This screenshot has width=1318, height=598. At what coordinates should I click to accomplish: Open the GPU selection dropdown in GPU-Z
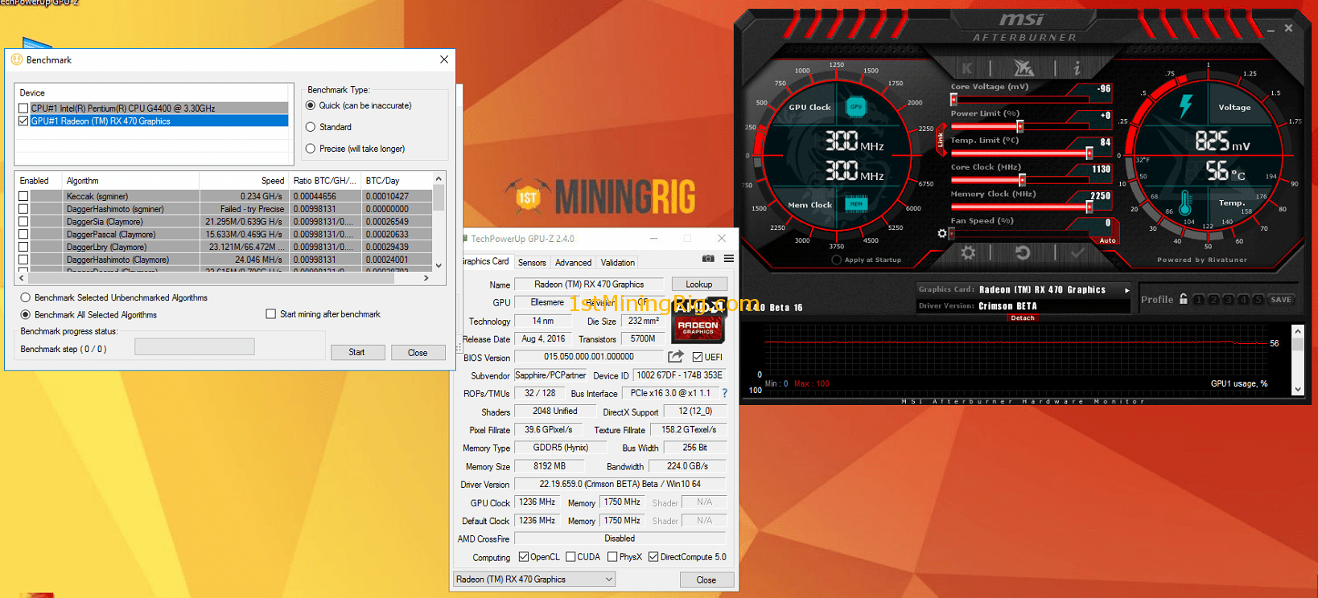tap(534, 579)
